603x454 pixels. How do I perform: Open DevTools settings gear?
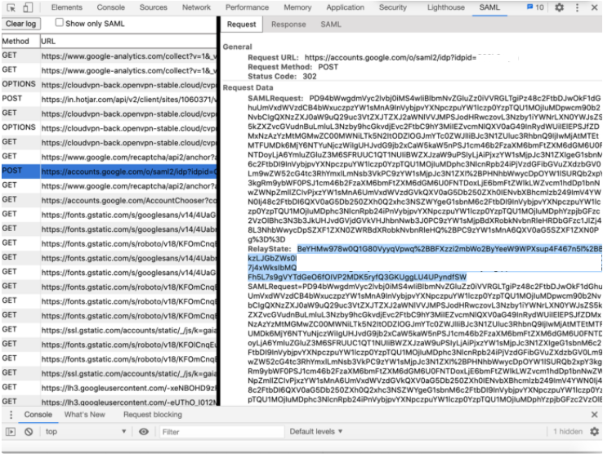point(559,7)
